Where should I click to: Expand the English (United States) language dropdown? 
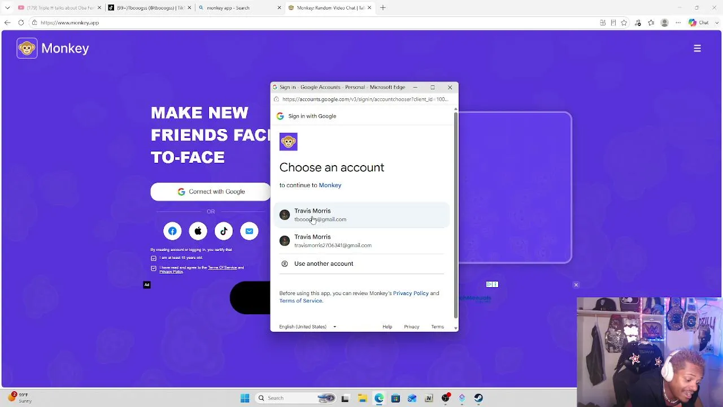pyautogui.click(x=308, y=327)
